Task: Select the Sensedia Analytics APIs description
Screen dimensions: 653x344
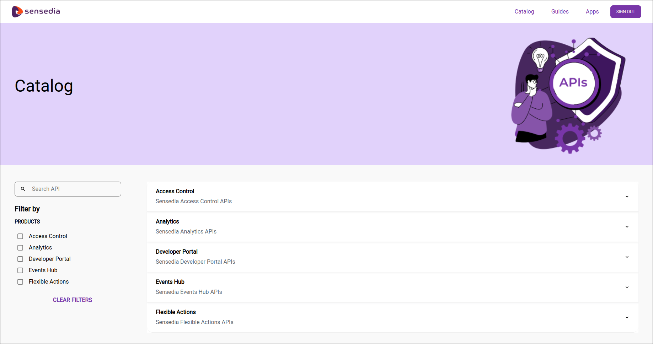Action: click(186, 231)
